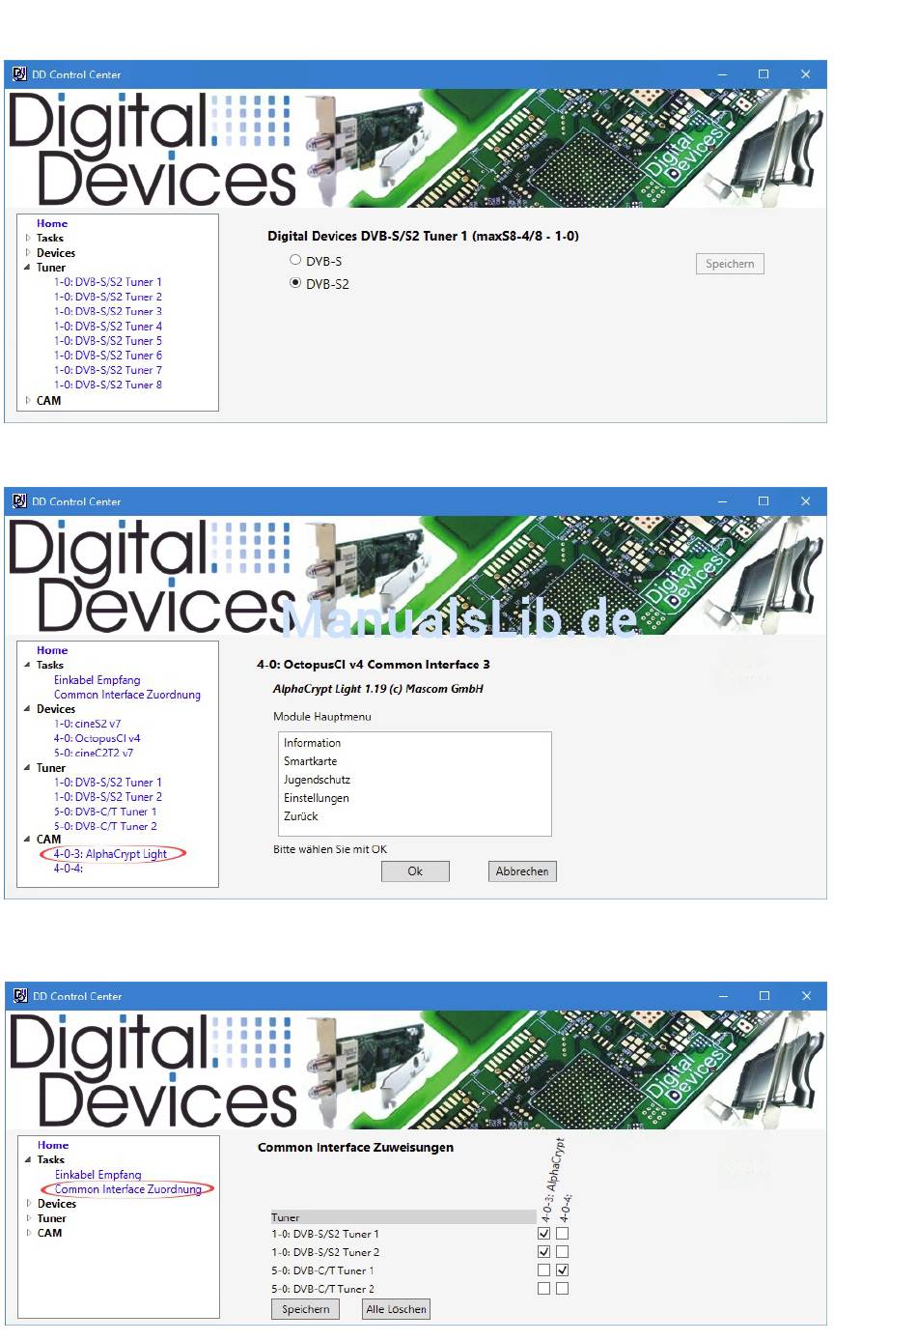Select device 5-0: cineC2T2 v7
This screenshot has height=1341, width=917.
coord(94,753)
